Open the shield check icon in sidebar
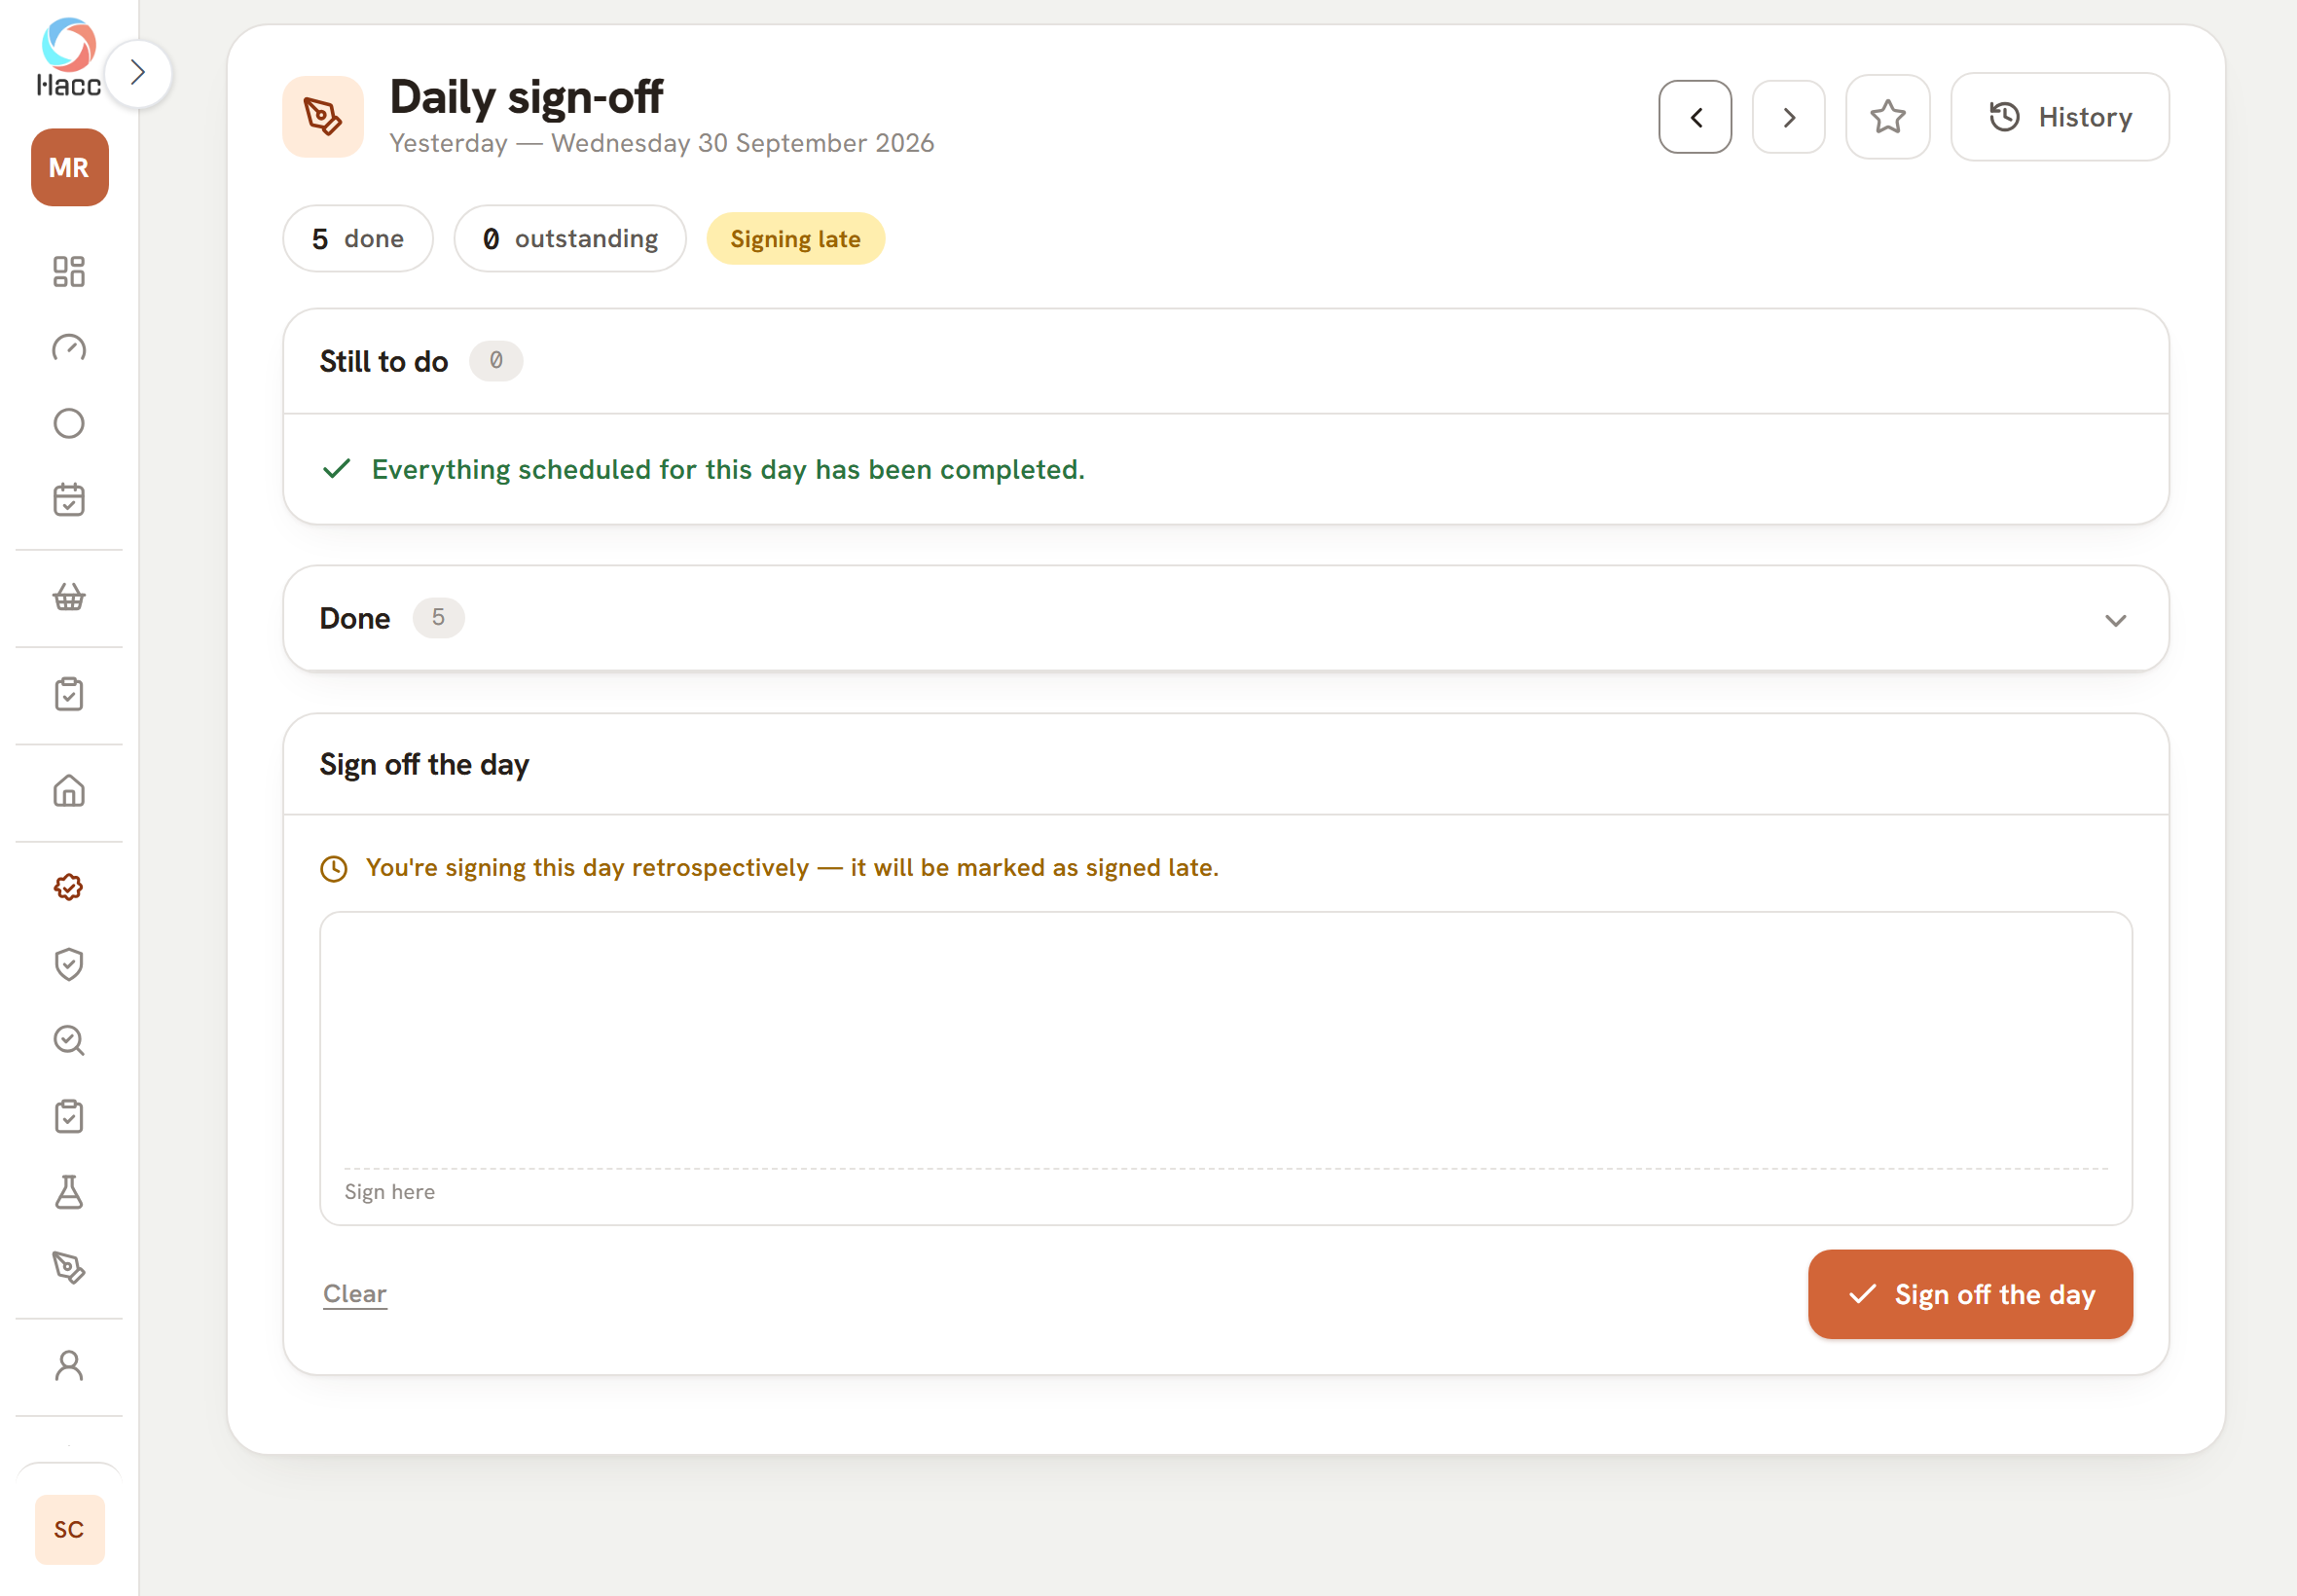Screen dimensions: 2297x1596 69,964
